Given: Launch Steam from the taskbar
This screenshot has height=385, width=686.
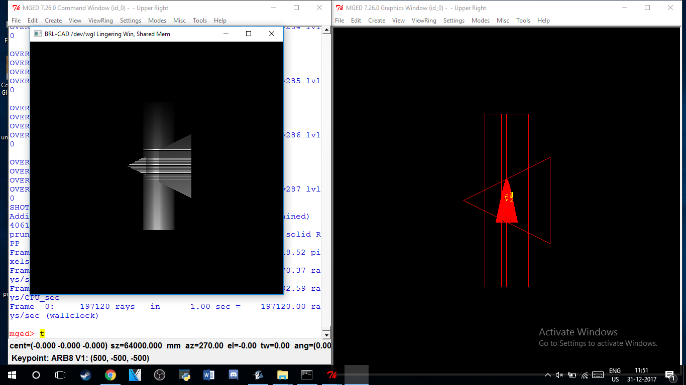Looking at the screenshot, I should [x=86, y=374].
